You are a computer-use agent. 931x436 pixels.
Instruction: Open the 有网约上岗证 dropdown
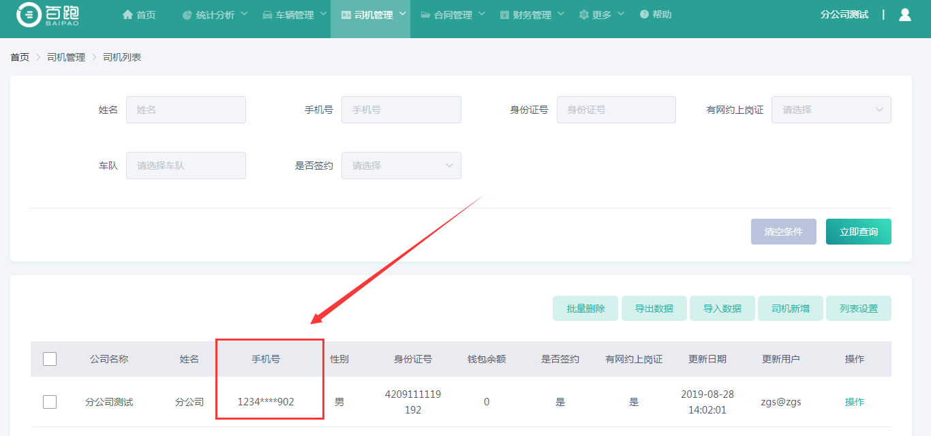coord(831,110)
